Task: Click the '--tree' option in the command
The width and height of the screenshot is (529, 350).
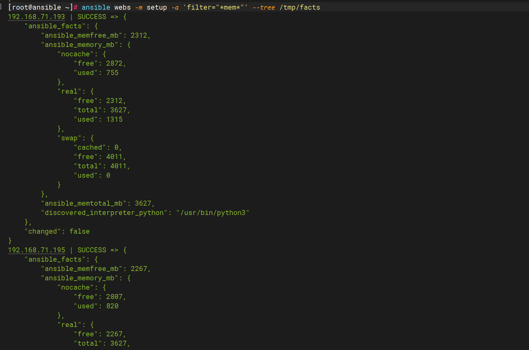Action: point(264,7)
